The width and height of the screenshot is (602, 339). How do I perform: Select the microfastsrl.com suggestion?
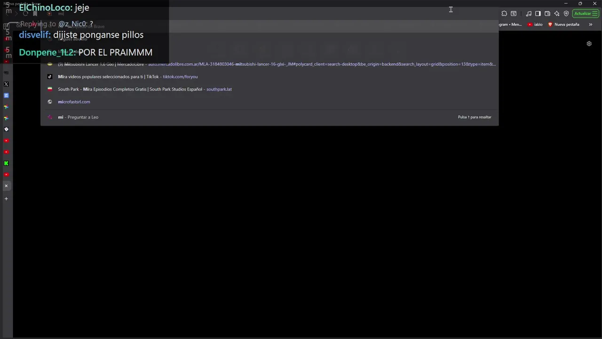269,102
